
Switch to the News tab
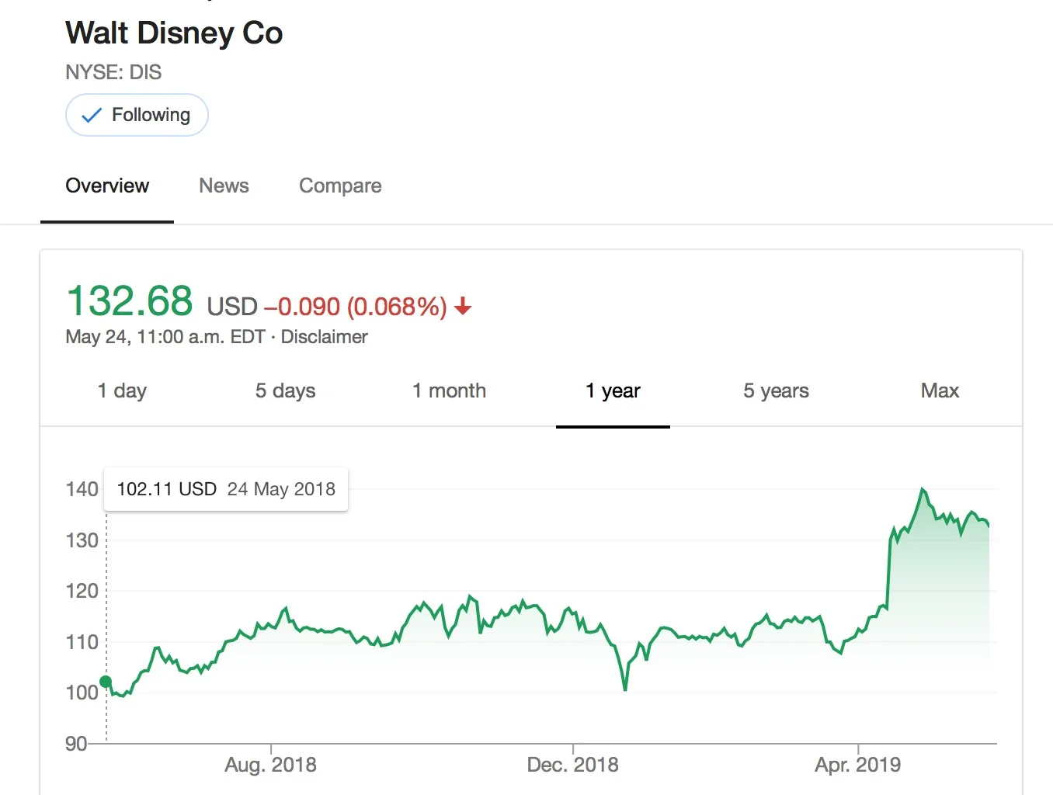(224, 186)
